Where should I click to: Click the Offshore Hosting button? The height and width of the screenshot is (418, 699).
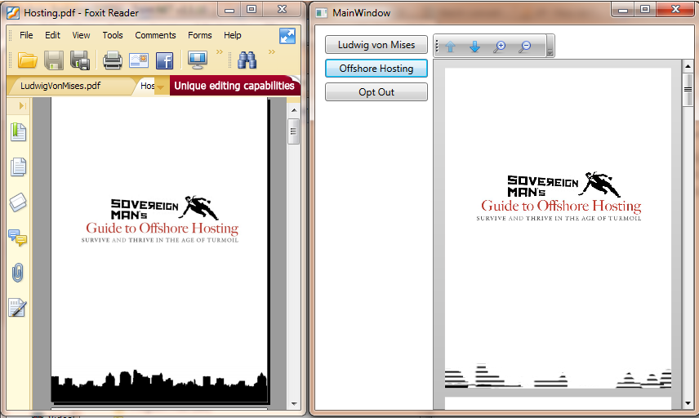(x=376, y=69)
